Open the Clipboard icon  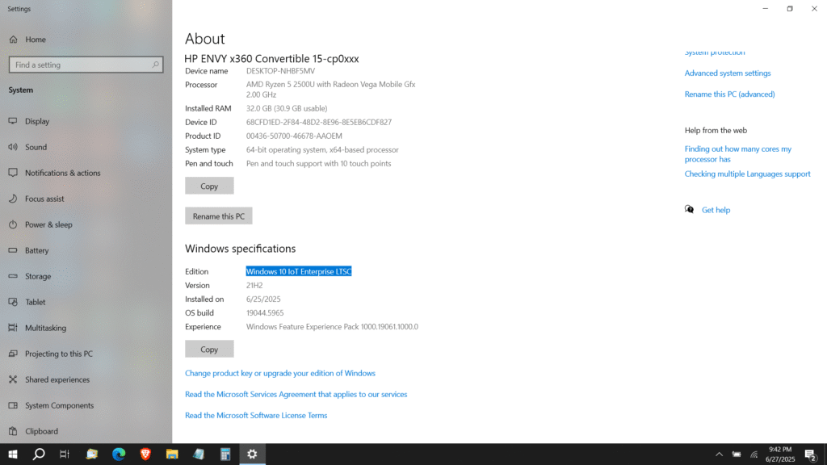(13, 431)
